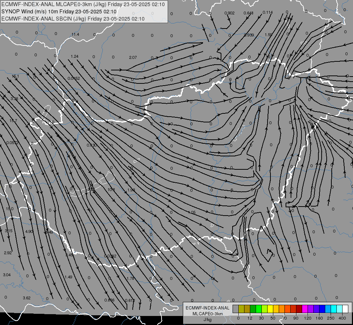
Task: Click the legend tick label '160'
Action: click(319, 318)
